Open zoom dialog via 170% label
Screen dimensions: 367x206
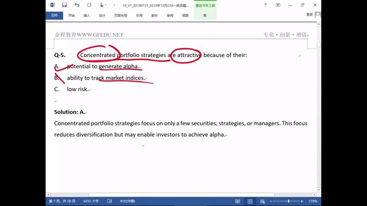313,201
